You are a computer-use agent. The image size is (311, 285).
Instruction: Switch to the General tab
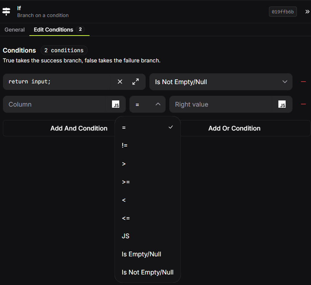[14, 30]
